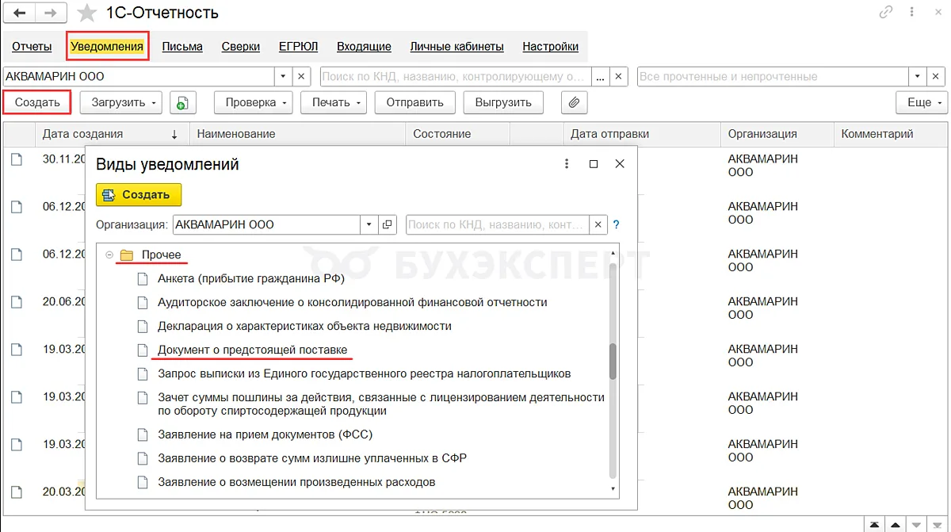The height and width of the screenshot is (532, 951).
Task: Switch to the Уведомления tab
Action: tap(107, 47)
